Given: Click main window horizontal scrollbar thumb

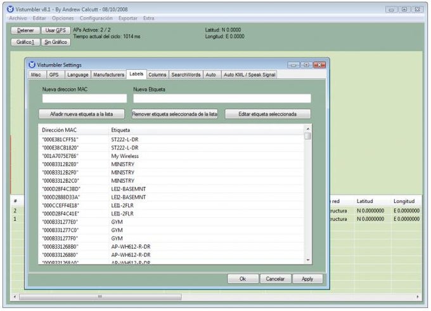Looking at the screenshot, I should click(100, 296).
